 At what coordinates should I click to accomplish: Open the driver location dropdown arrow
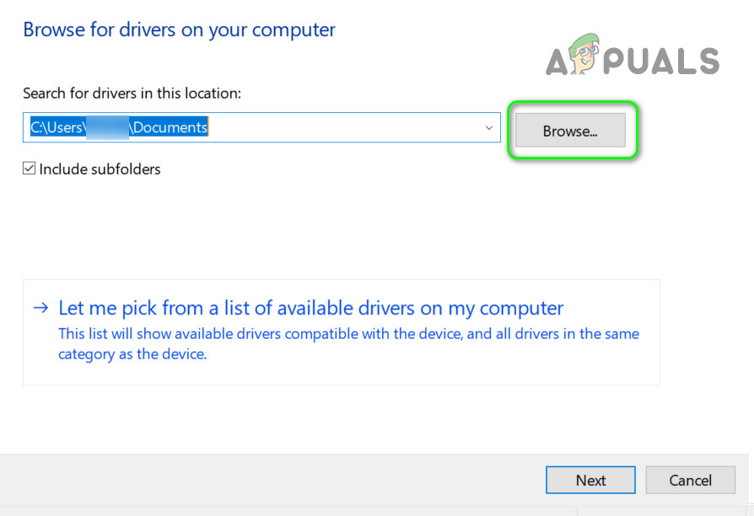click(x=488, y=128)
